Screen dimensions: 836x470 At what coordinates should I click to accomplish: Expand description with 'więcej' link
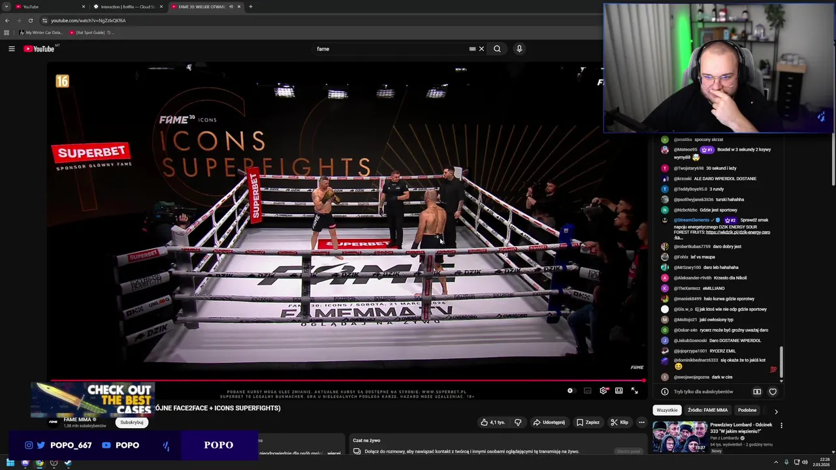334,453
